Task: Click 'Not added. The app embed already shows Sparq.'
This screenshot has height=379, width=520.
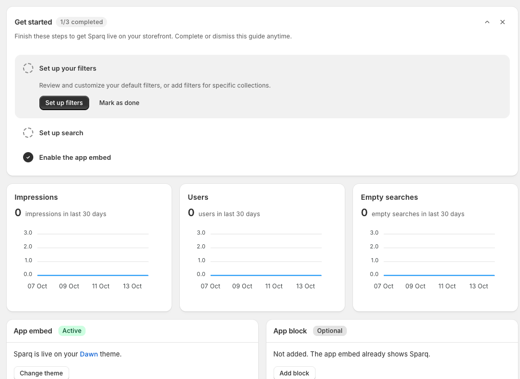Action: [351, 354]
